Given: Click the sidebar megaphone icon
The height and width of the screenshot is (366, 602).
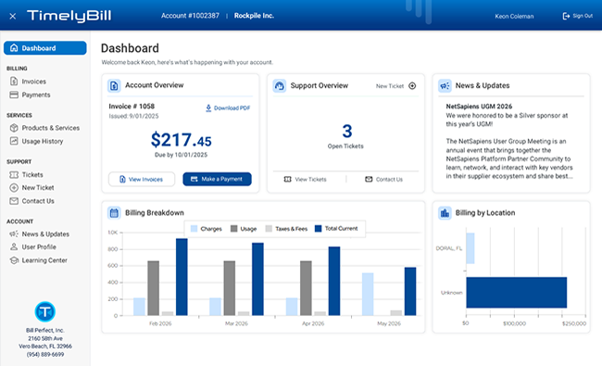Looking at the screenshot, I should point(14,233).
